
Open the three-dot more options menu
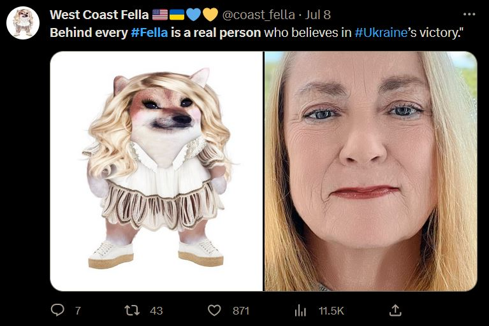click(469, 14)
